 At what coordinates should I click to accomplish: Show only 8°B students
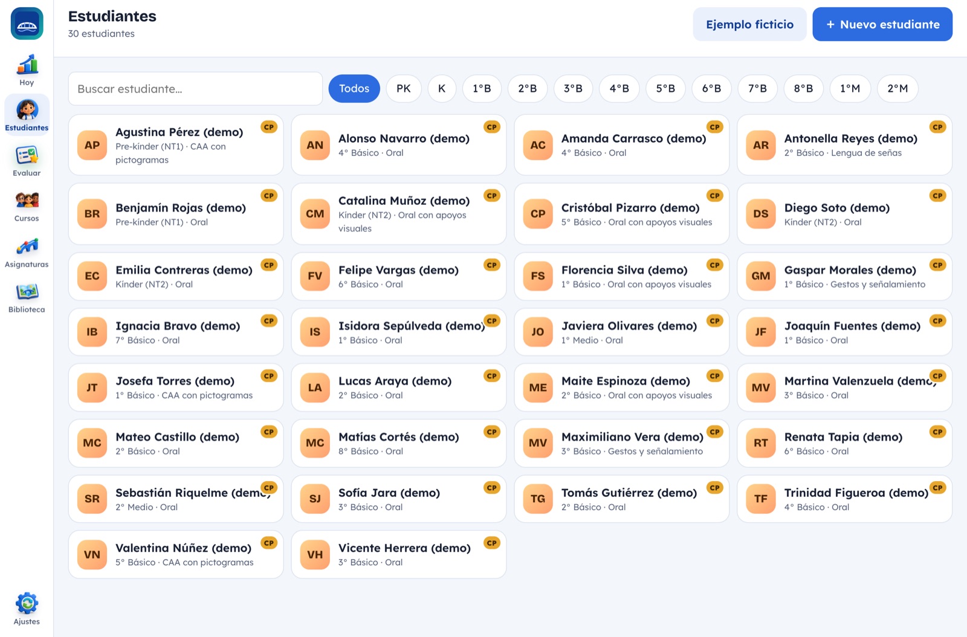(803, 89)
